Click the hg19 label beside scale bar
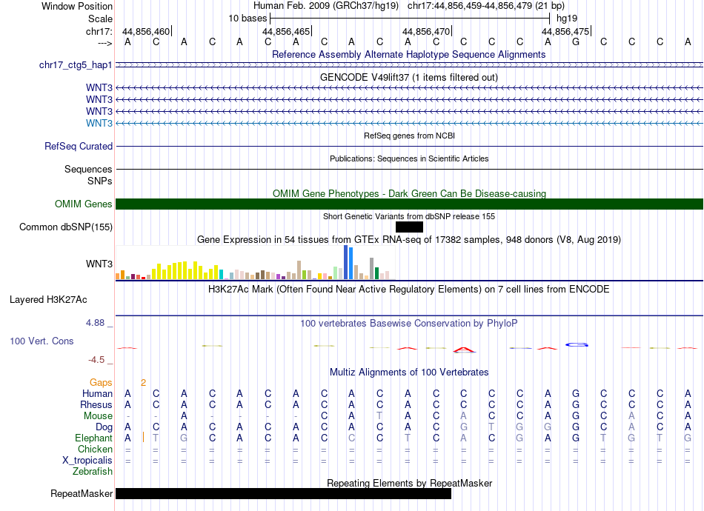Screen dimensions: 704x511 pos(567,19)
